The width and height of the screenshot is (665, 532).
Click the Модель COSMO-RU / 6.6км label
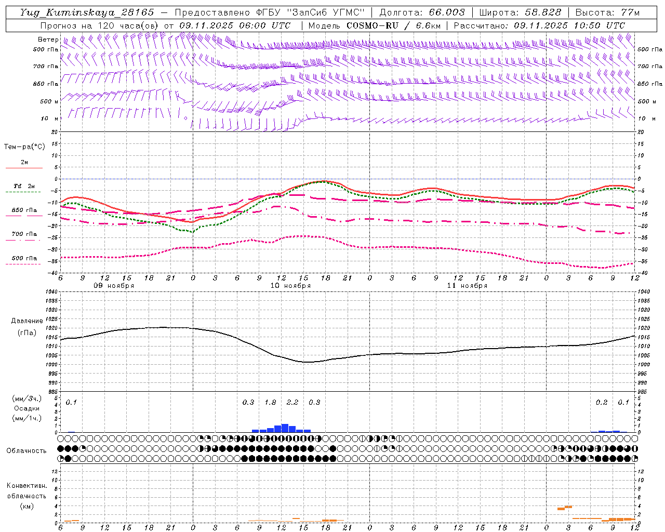click(x=374, y=25)
